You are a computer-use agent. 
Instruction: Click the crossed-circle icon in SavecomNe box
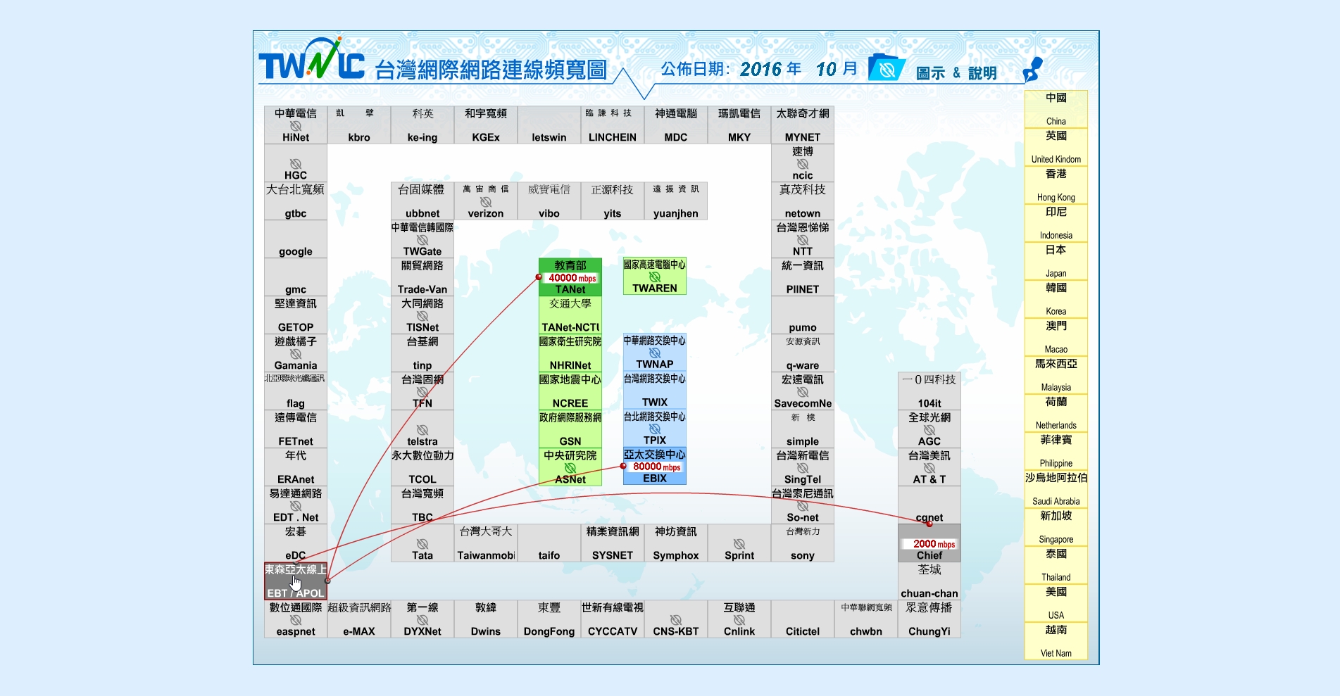803,392
